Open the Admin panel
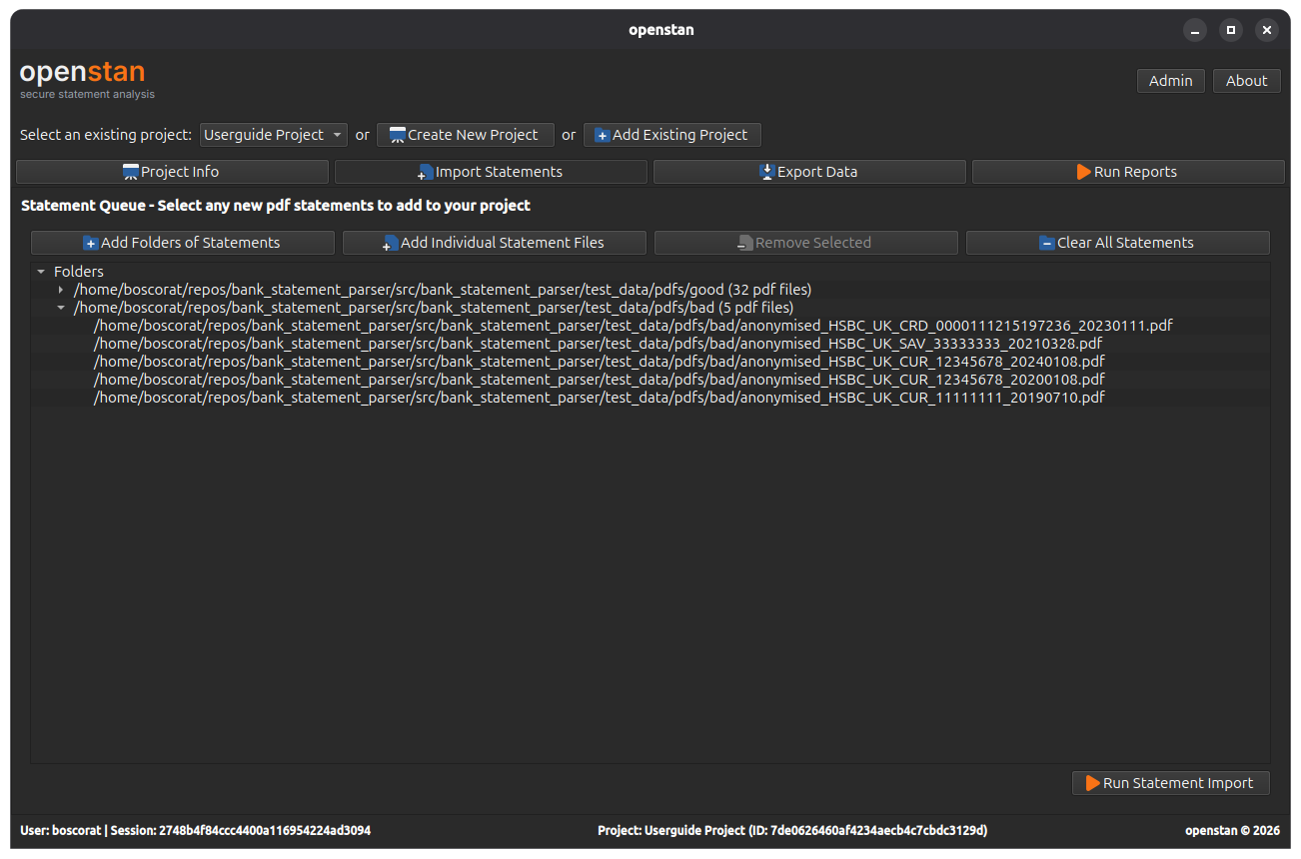Image resolution: width=1301 pixels, height=859 pixels. click(1171, 81)
